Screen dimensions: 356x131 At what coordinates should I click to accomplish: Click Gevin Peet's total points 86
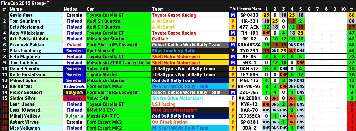pyautogui.click(x=352, y=15)
